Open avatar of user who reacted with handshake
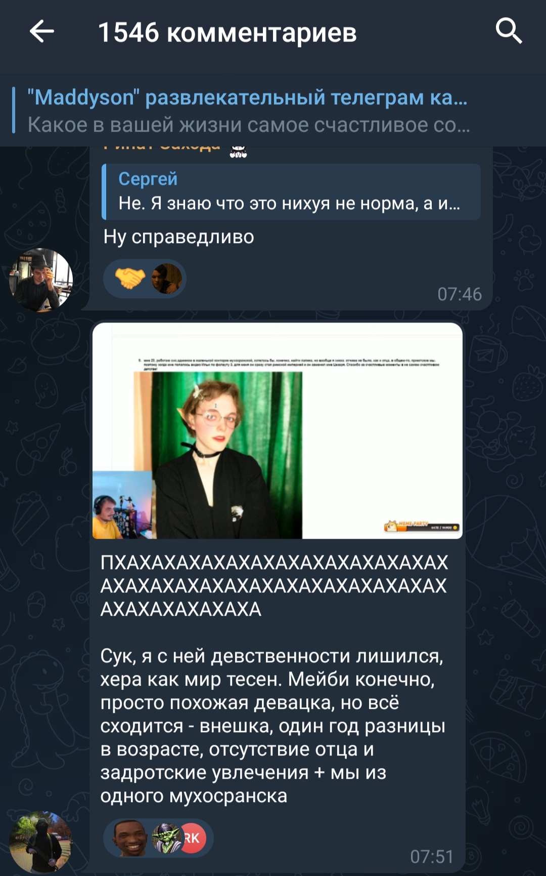Viewport: 546px width, 876px height. (x=166, y=278)
